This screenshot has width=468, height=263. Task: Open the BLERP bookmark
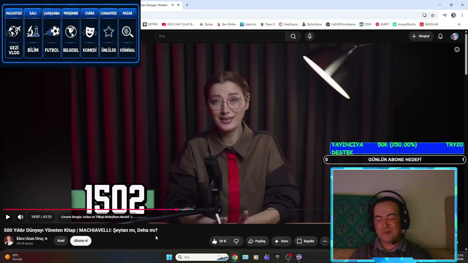click(x=382, y=24)
